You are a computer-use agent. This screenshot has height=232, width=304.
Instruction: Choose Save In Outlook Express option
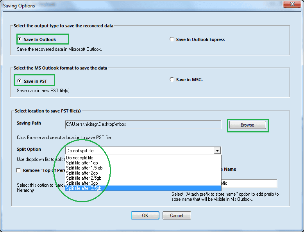[172, 39]
